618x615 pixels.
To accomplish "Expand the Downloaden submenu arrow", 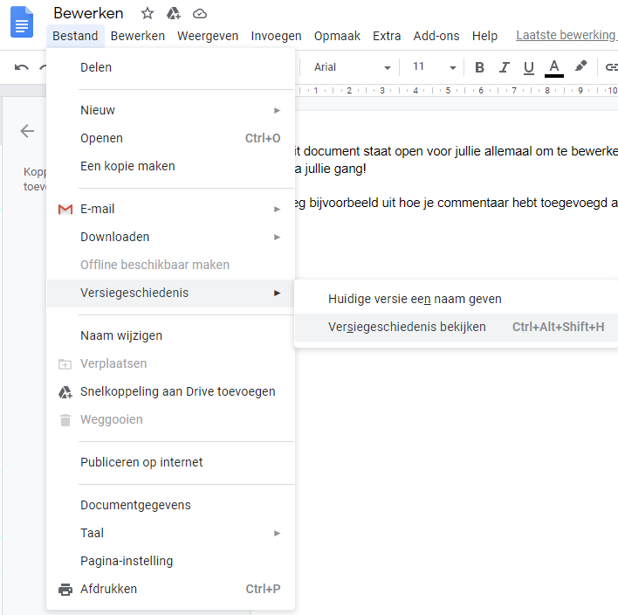I will pyautogui.click(x=277, y=237).
